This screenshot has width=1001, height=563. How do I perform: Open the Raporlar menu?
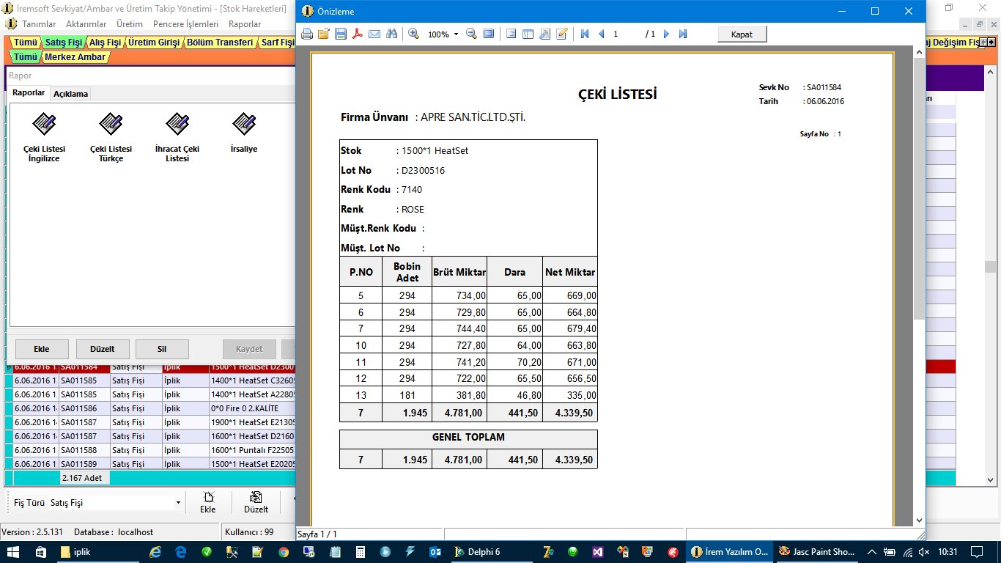[x=245, y=24]
